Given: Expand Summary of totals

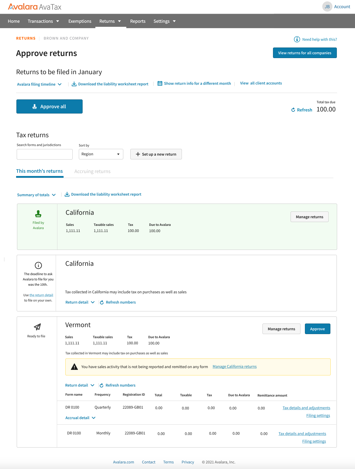Looking at the screenshot, I should [36, 195].
